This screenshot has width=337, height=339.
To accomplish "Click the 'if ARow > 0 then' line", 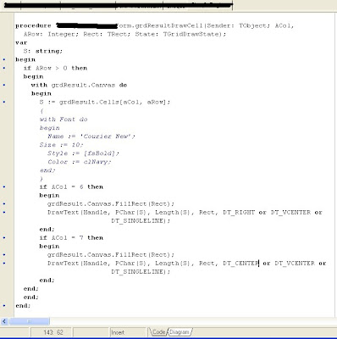I will [55, 68].
